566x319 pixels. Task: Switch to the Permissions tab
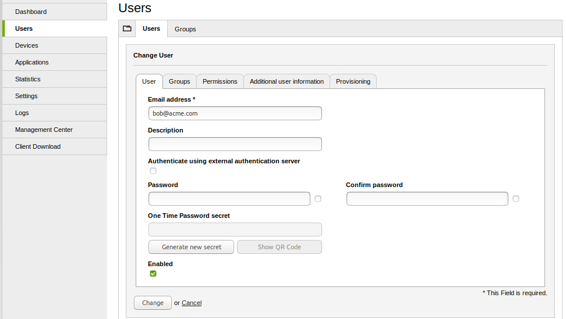tap(220, 81)
